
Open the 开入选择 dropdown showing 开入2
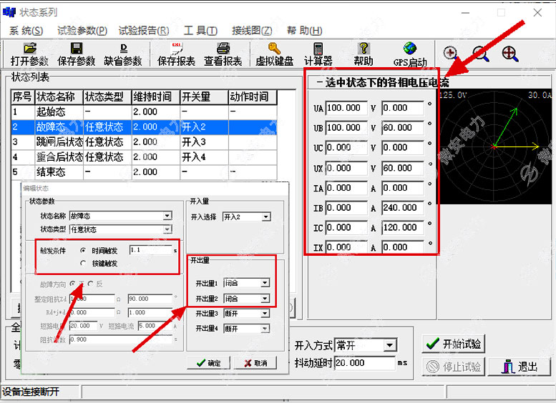point(265,217)
